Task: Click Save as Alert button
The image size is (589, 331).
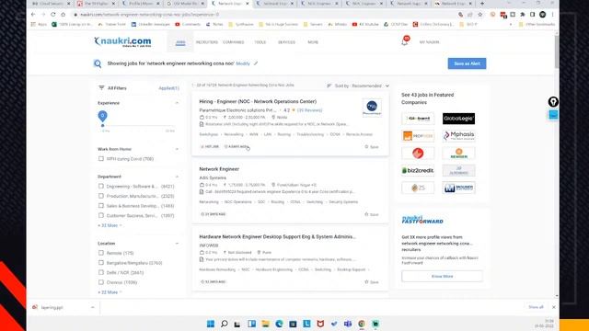Action: point(467,63)
